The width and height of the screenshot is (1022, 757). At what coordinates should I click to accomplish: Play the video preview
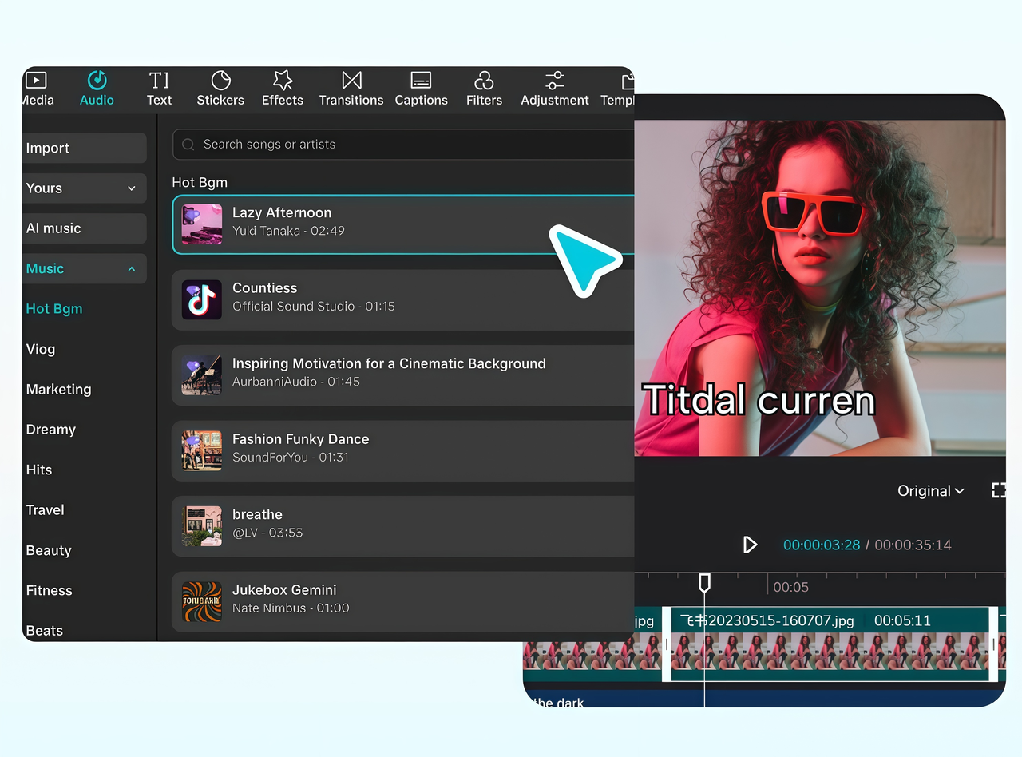click(x=750, y=545)
